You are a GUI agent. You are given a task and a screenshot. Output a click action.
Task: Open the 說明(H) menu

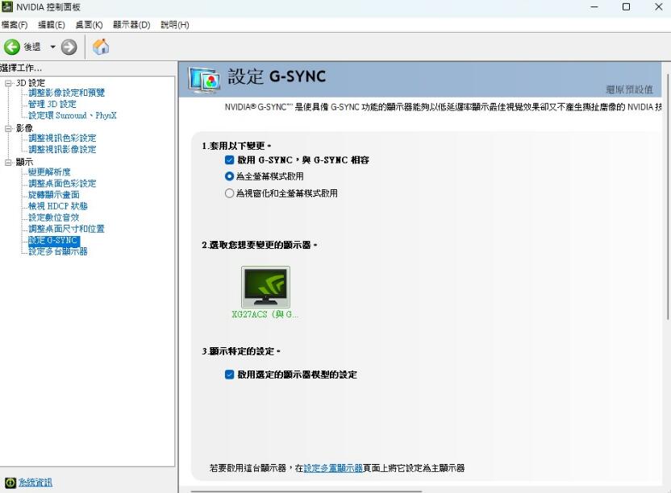pos(174,25)
